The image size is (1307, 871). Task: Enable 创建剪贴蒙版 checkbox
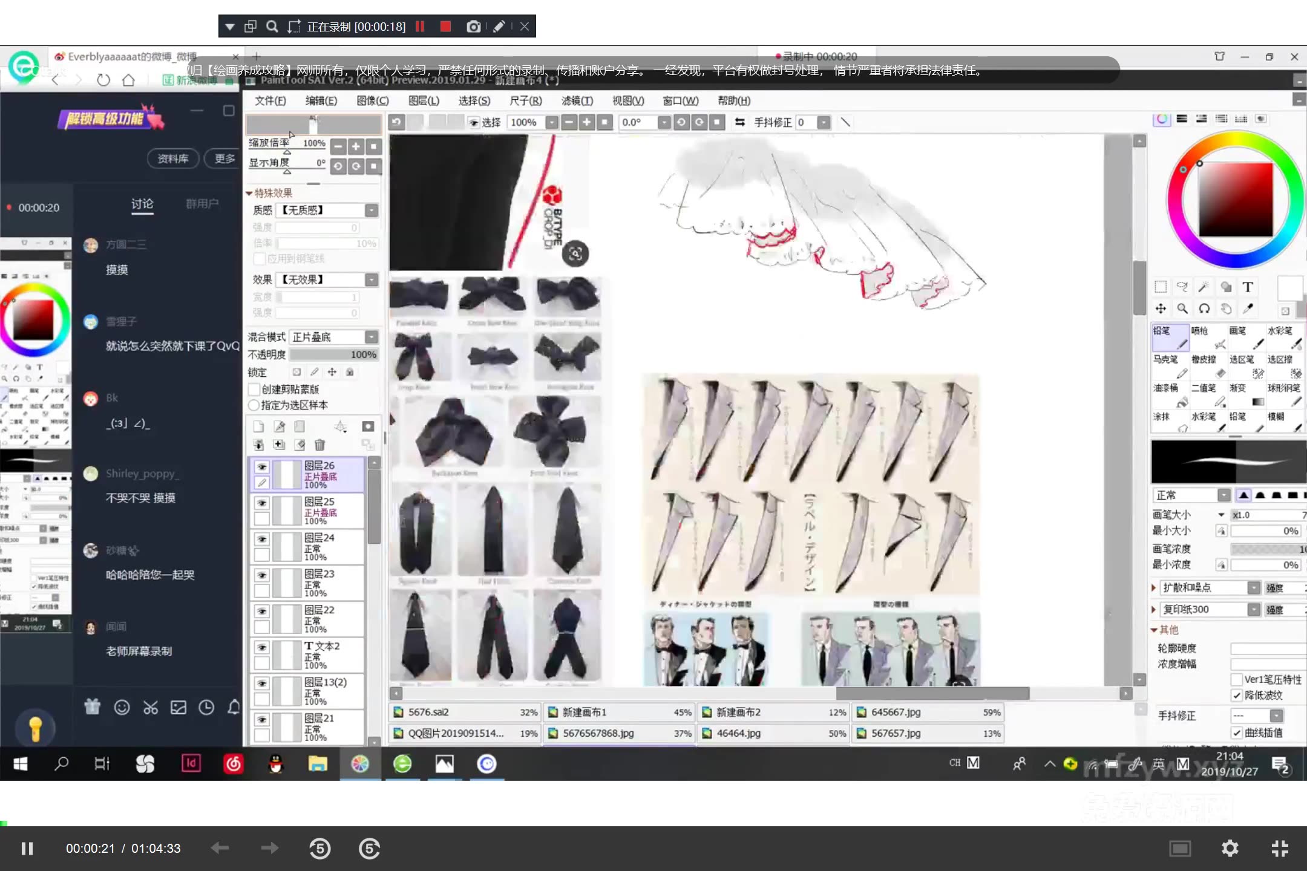tap(254, 389)
